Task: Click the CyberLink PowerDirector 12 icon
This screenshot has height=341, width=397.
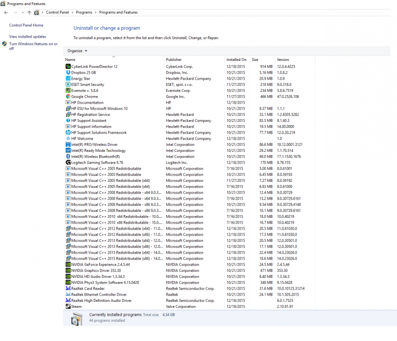Action: click(68, 66)
